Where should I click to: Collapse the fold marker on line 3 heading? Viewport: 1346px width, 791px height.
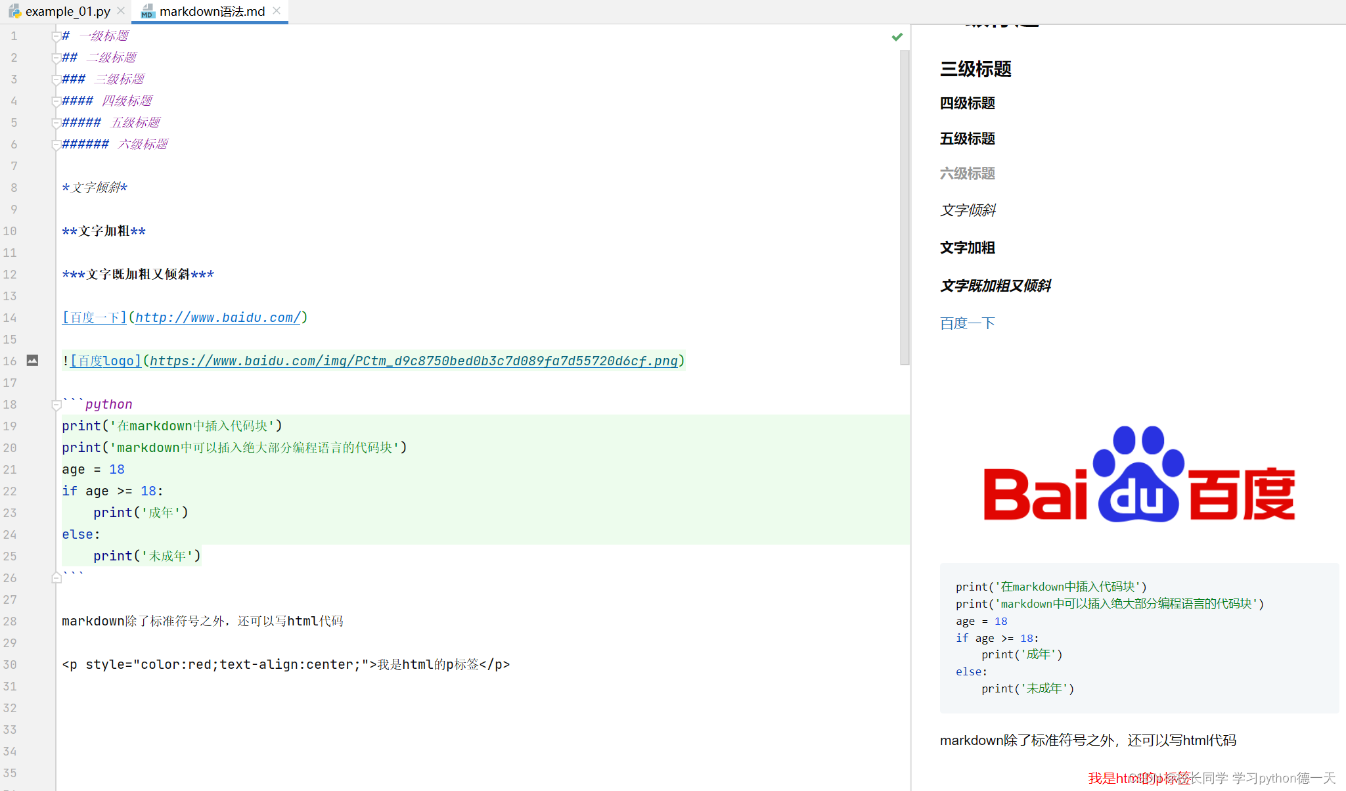click(x=56, y=80)
